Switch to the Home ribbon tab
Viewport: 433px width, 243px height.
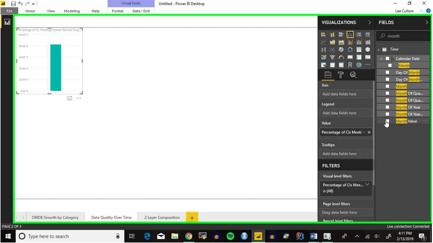(30, 11)
